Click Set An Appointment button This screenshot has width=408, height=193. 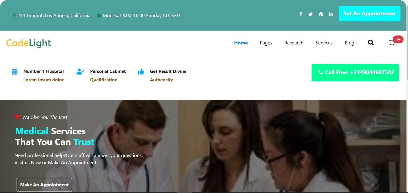tap(369, 14)
